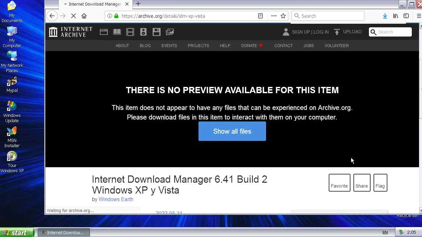Click the browser forward arrow
422x237 pixels.
pos(63,16)
